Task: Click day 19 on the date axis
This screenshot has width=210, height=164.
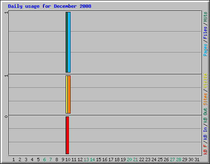Action: coord(123,159)
